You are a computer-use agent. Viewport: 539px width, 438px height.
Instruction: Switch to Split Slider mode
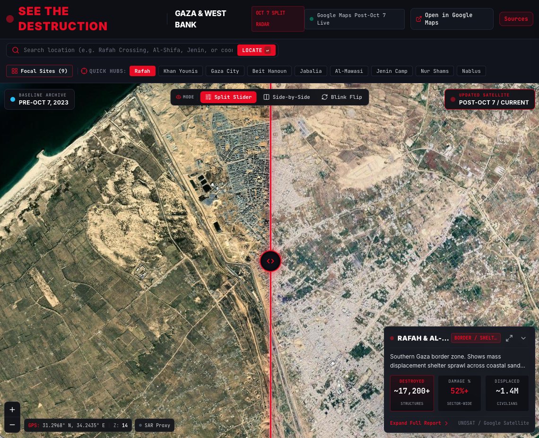(228, 97)
